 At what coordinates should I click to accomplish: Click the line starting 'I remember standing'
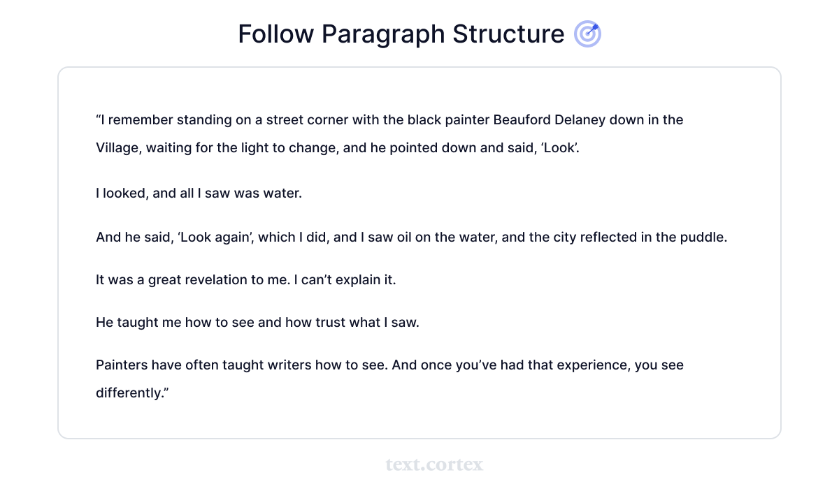(389, 120)
